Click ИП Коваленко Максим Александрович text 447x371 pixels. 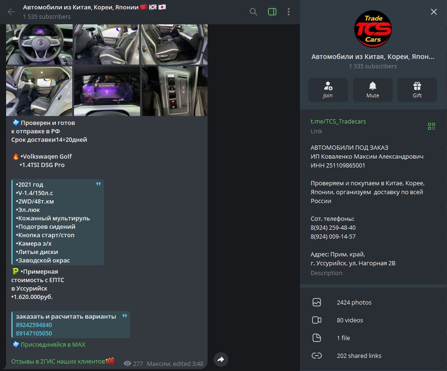[x=367, y=157]
